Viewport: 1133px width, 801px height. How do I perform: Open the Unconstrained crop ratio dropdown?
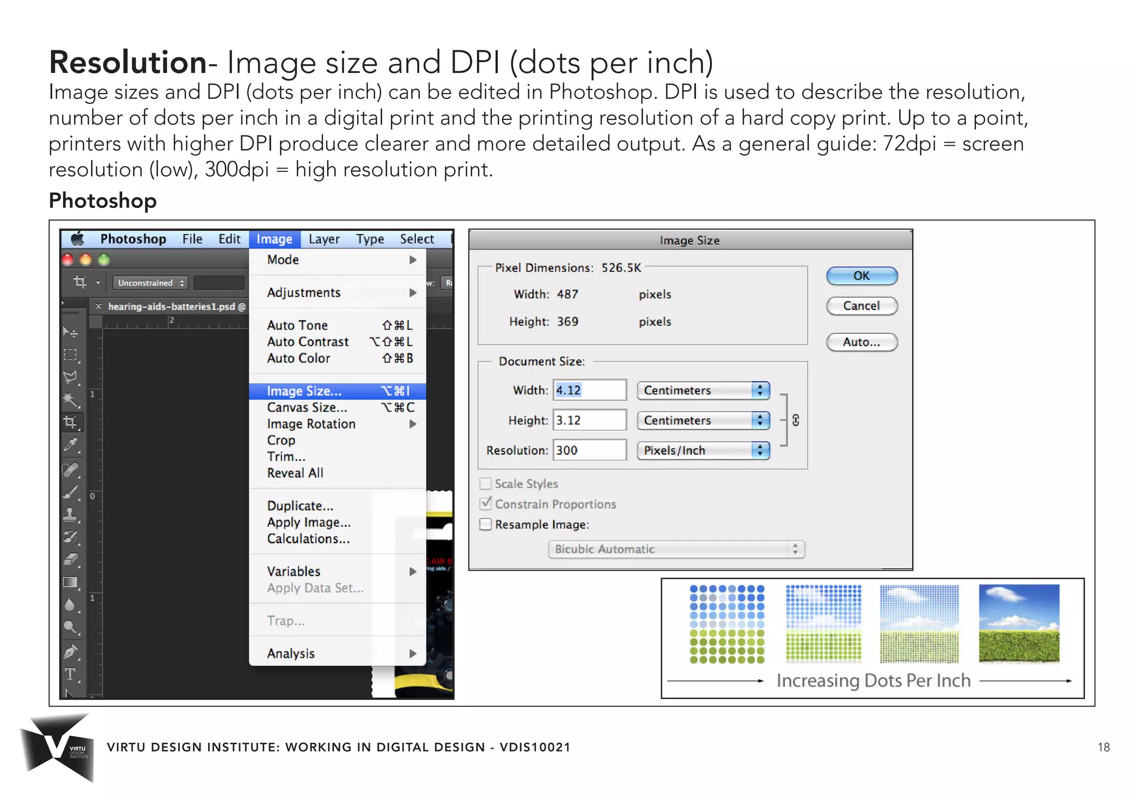[150, 283]
